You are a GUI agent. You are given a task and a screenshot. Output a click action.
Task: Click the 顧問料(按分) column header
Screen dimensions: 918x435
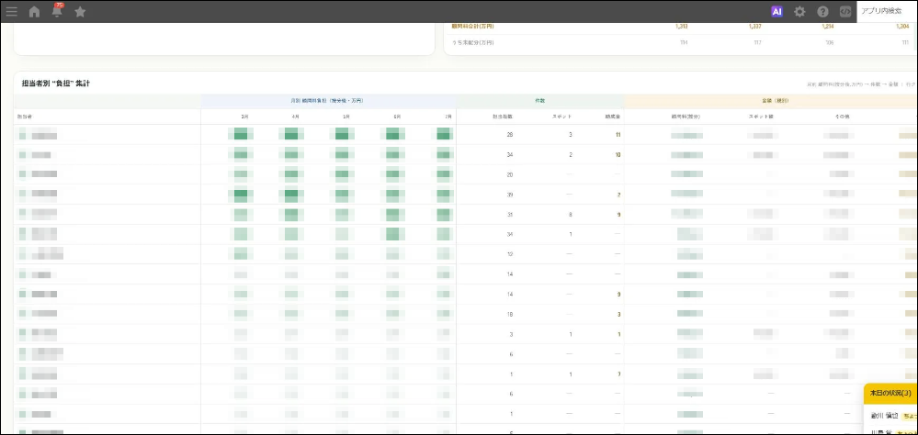[x=686, y=117]
